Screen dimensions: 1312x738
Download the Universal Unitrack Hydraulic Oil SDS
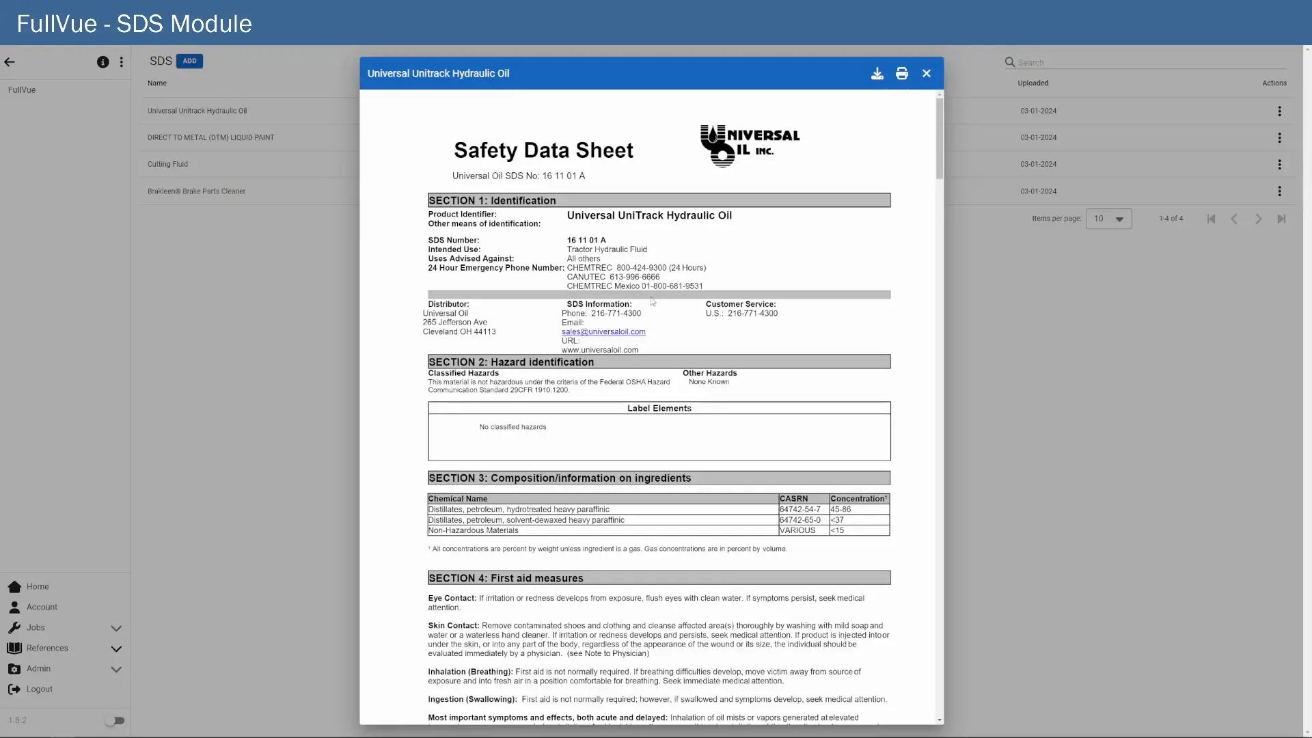click(877, 74)
